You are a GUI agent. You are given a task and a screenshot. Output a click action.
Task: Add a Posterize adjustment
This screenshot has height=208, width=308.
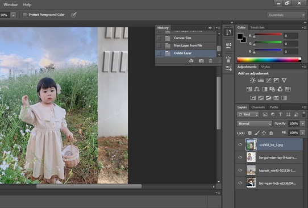pyautogui.click(x=261, y=98)
